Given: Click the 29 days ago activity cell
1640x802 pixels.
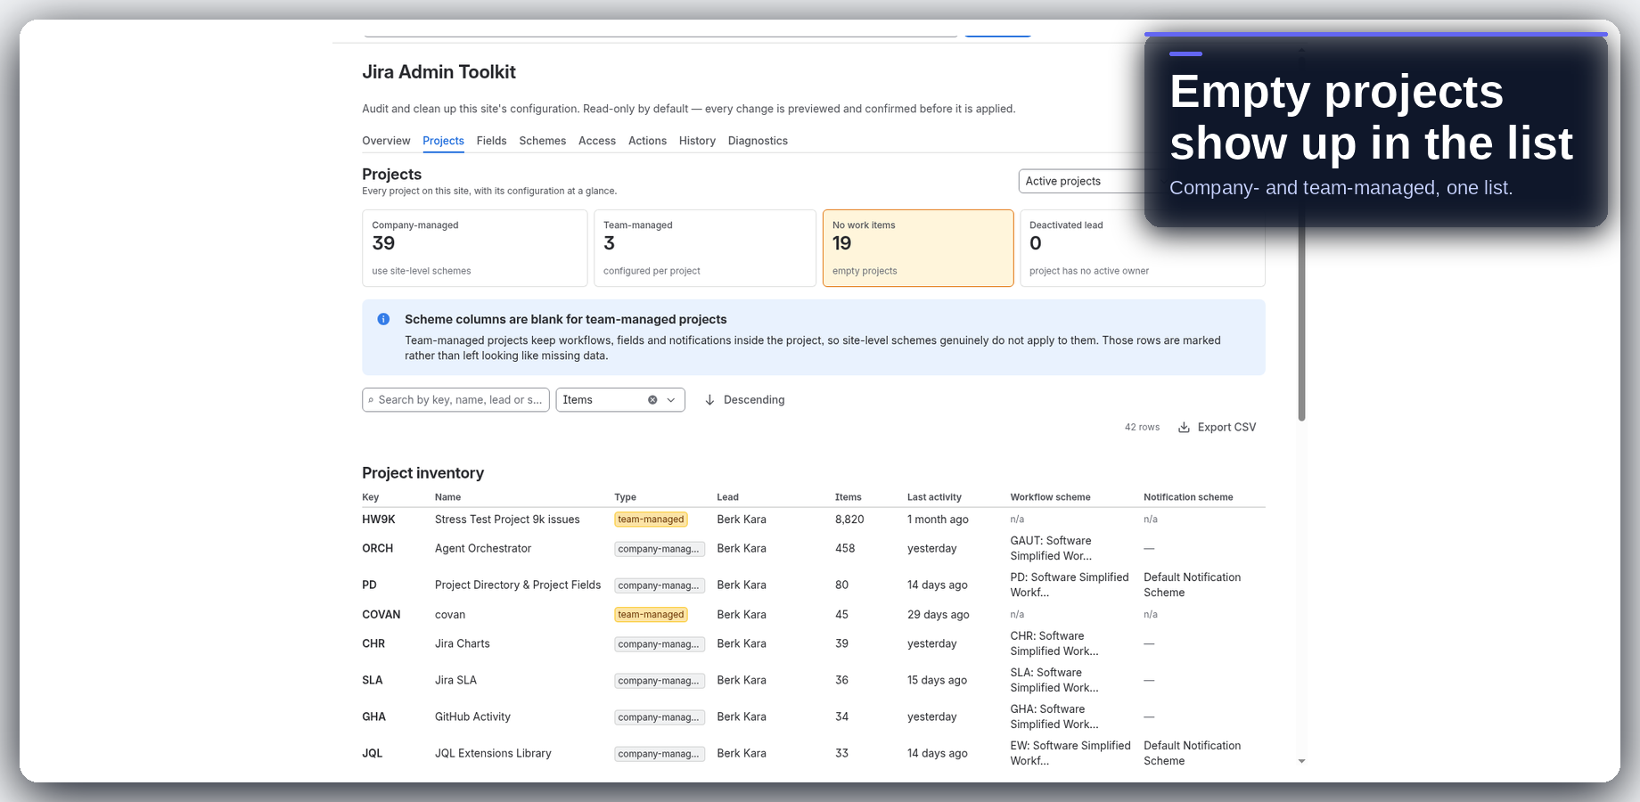Looking at the screenshot, I should [x=938, y=615].
